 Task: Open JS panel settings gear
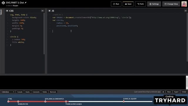coord(49,11)
